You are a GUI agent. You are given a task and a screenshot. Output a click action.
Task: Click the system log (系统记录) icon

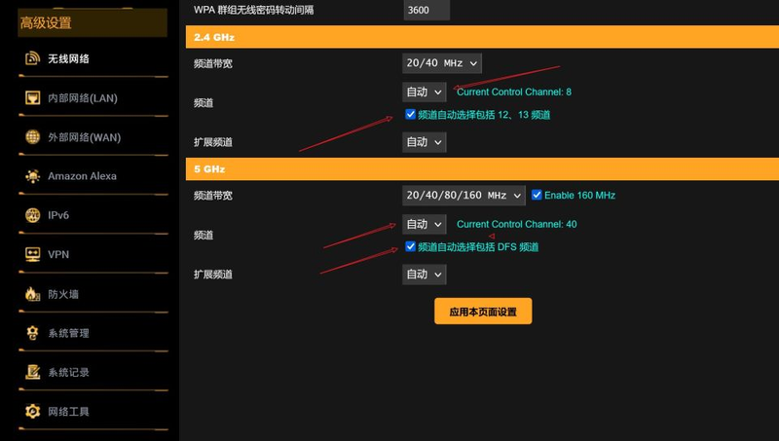[32, 372]
